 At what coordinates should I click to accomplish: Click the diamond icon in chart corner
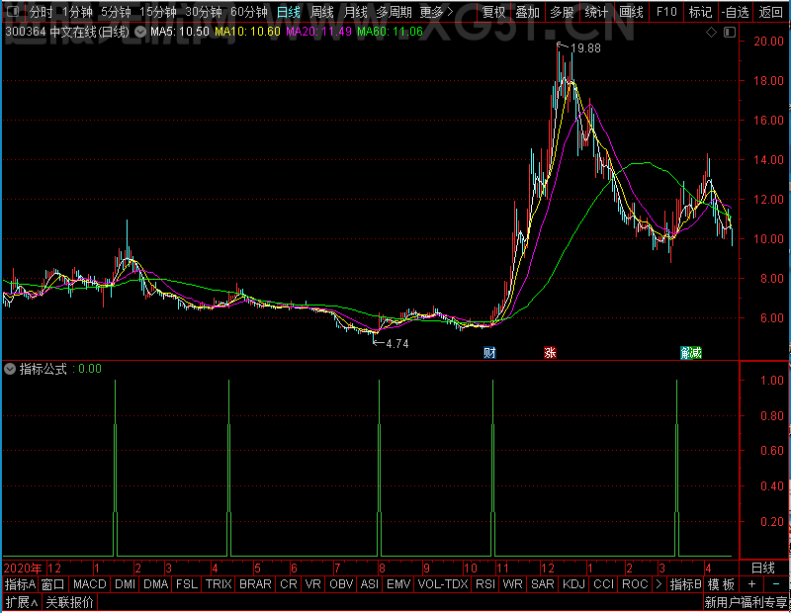[711, 33]
